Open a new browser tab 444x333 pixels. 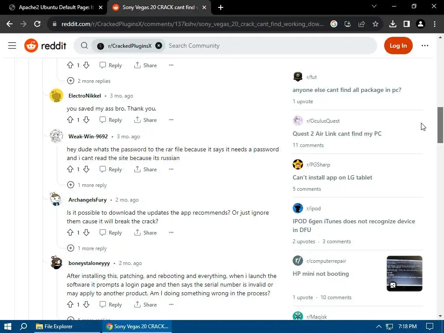click(221, 7)
